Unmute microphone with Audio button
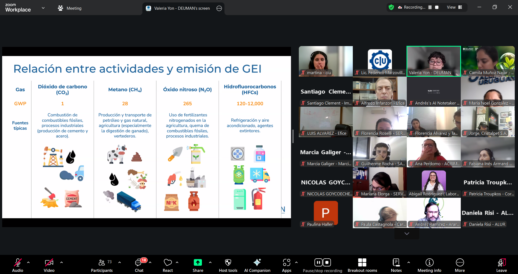The height and width of the screenshot is (274, 518). coord(18,265)
